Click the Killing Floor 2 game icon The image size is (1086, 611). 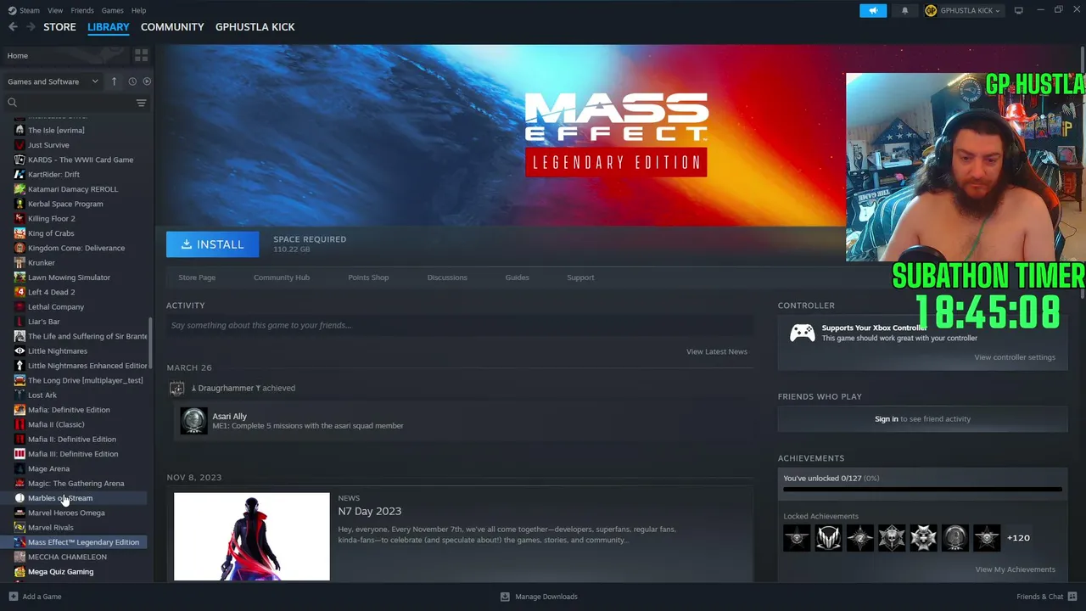point(20,218)
